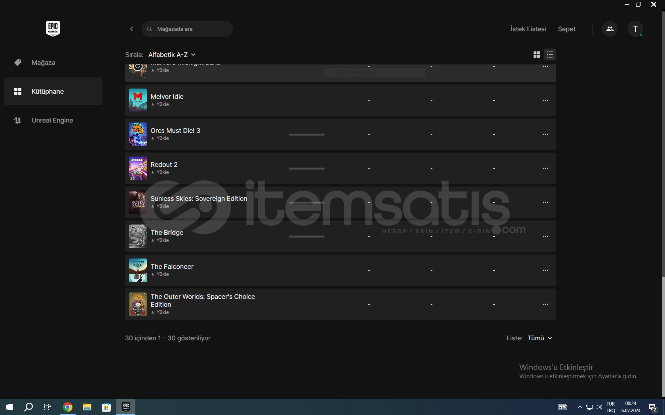The height and width of the screenshot is (415, 665).
Task: Open Windows taskbar search
Action: pyautogui.click(x=28, y=407)
